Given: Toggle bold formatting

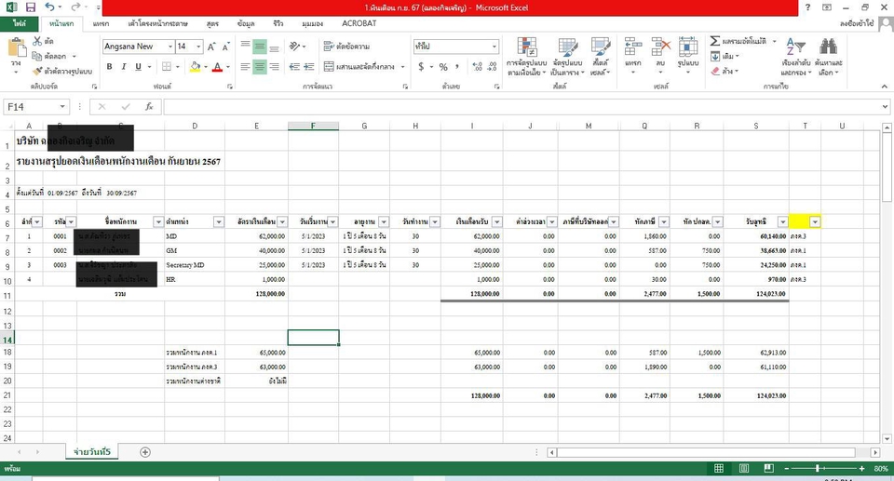Looking at the screenshot, I should (109, 67).
